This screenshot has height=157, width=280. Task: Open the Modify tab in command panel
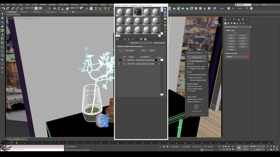[x=230, y=20]
